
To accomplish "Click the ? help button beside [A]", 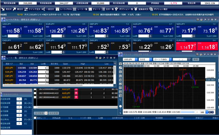I will pyautogui.click(x=19, y=99).
